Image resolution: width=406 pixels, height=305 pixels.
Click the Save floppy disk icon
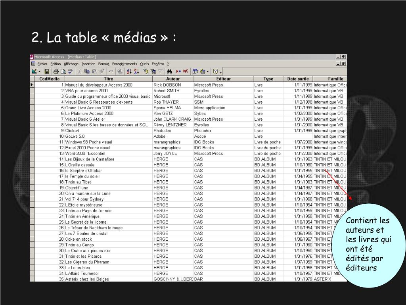[x=47, y=71]
